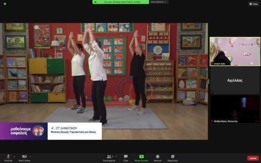Start recording with Record icon
261x163 pixels.
157,158
